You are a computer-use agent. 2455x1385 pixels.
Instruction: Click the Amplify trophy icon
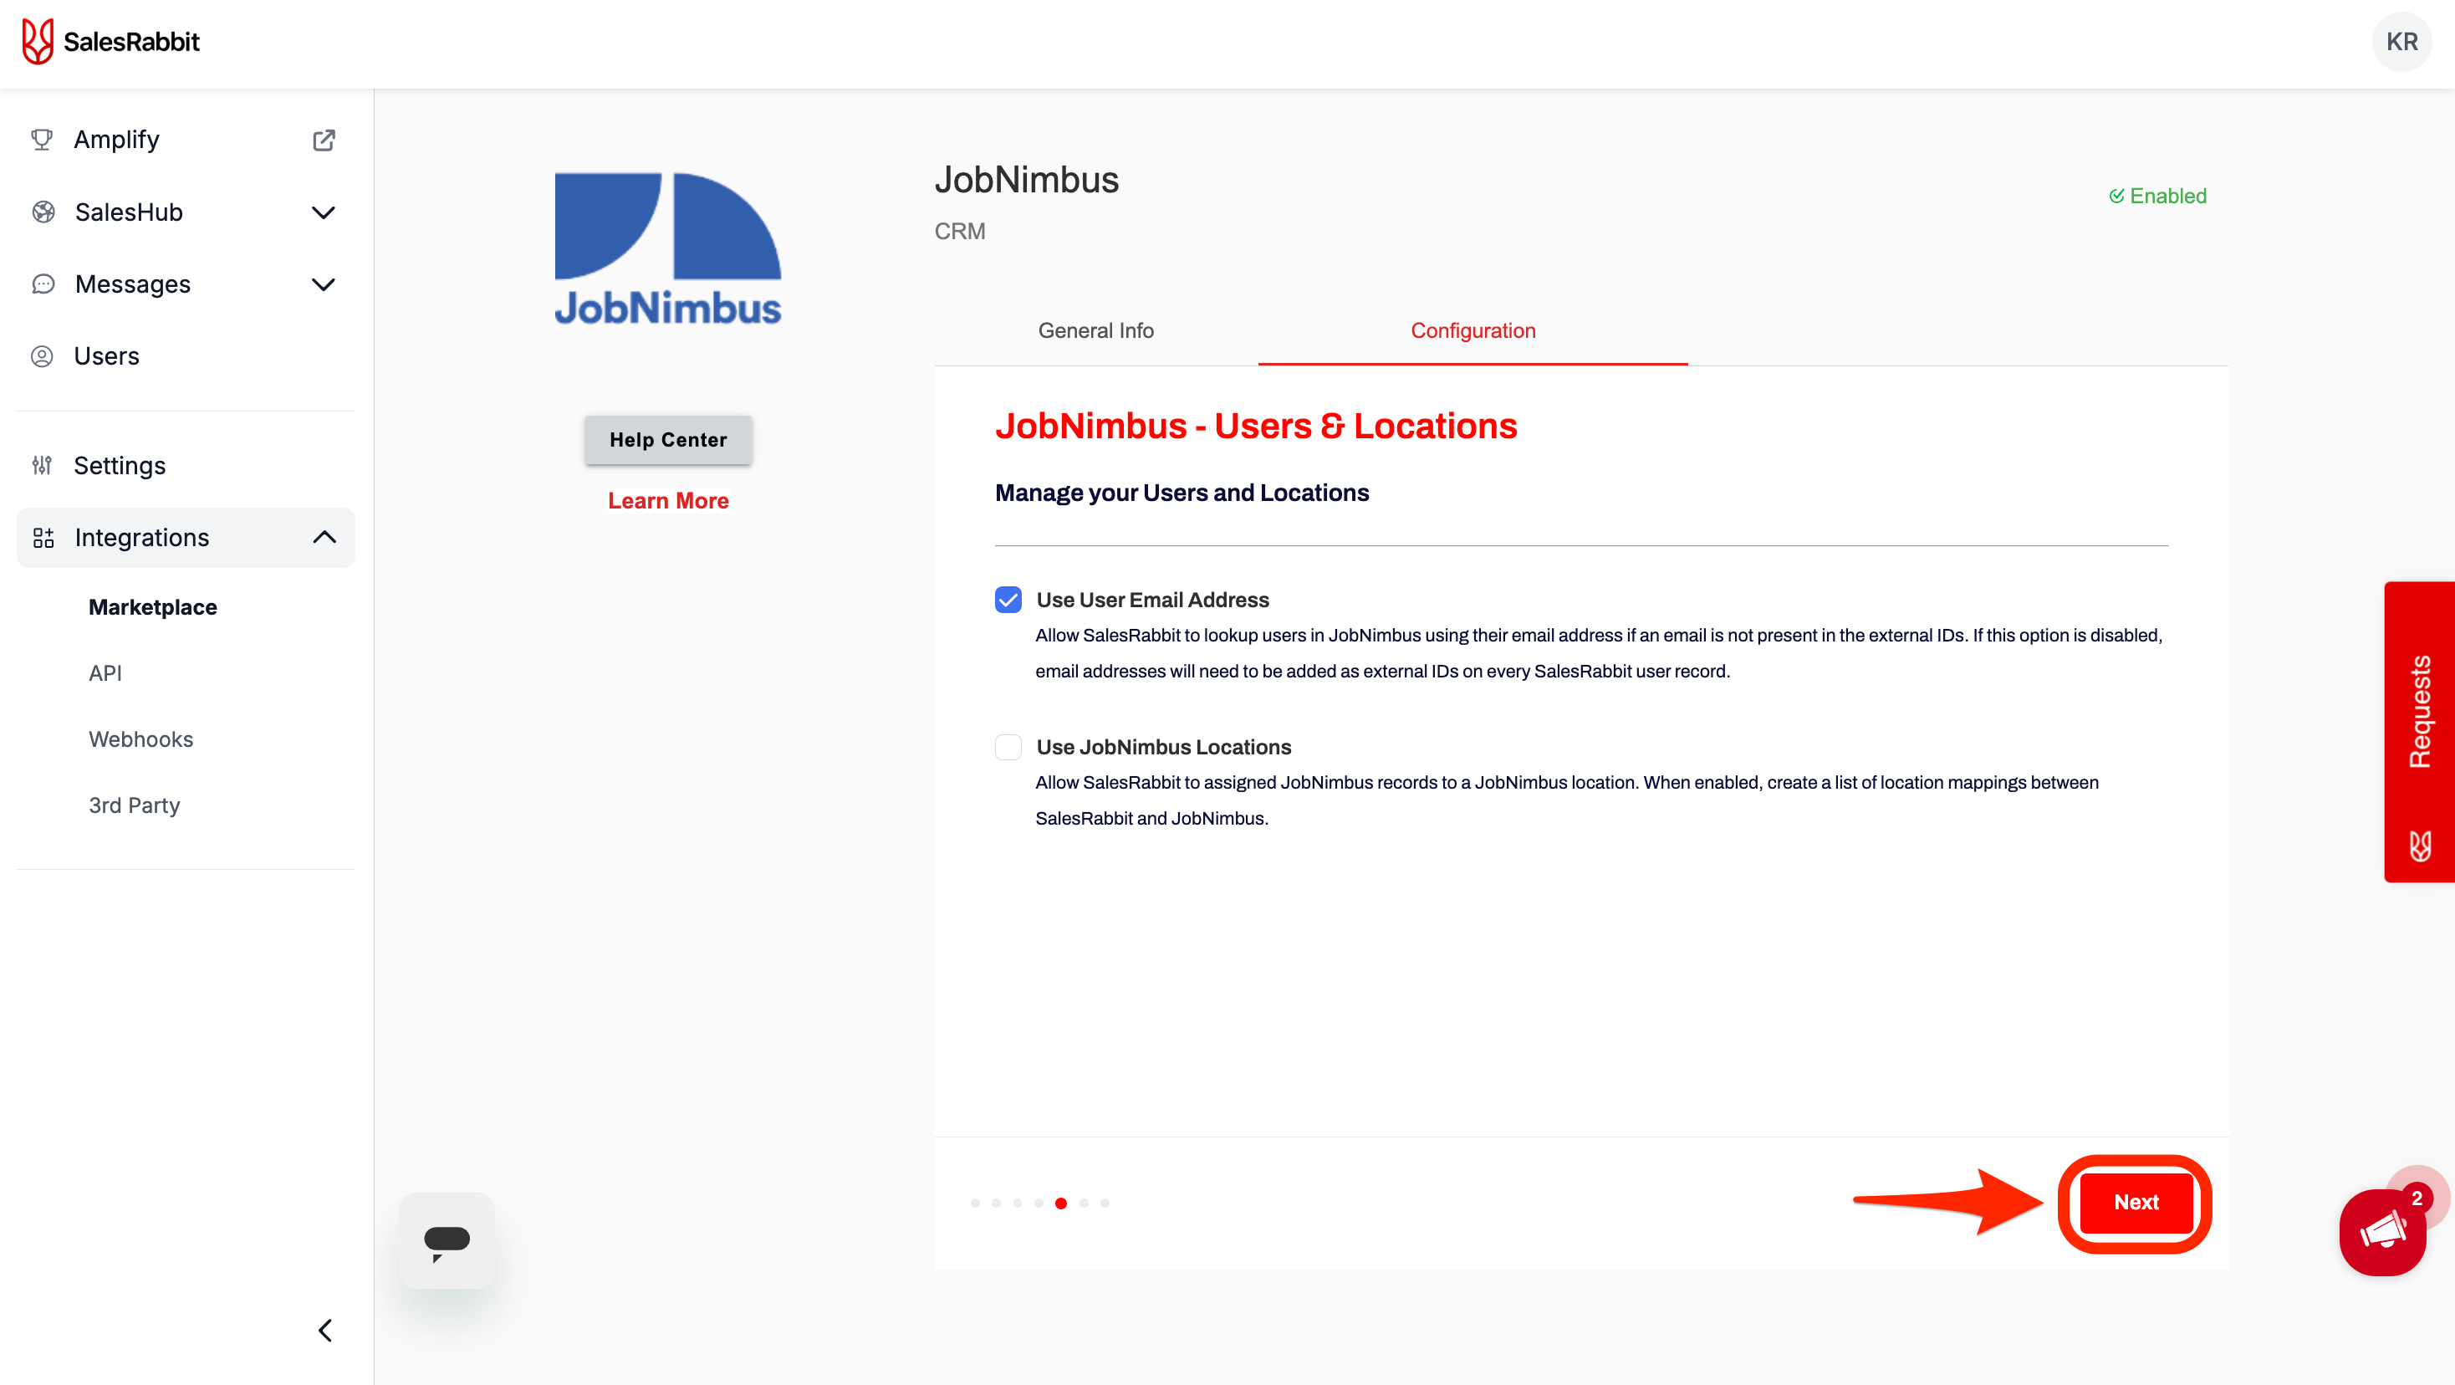pyautogui.click(x=42, y=141)
